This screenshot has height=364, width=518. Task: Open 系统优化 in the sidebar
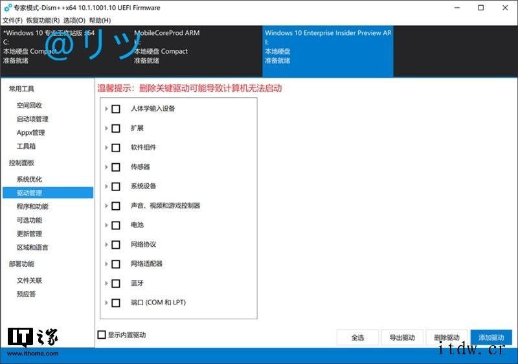[x=29, y=179]
